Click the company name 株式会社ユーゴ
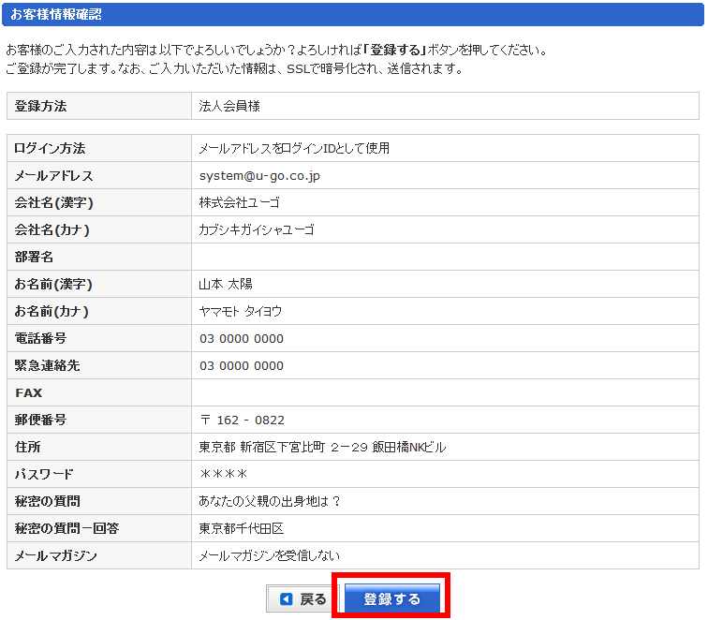Viewport: 708px width, 620px height. coord(239,202)
